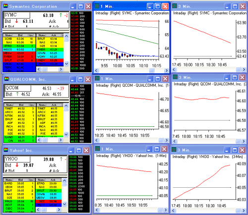Click scrollbar thumb in QCOM 1 Min chart
The height and width of the screenshot is (215, 248).
[161, 140]
